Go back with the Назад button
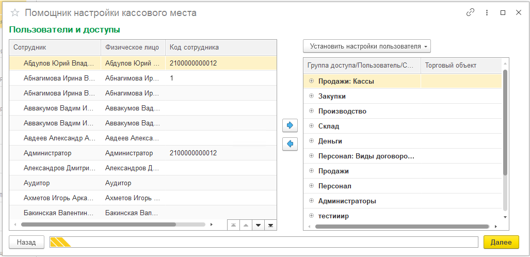This screenshot has height=257, width=530. pos(26,242)
